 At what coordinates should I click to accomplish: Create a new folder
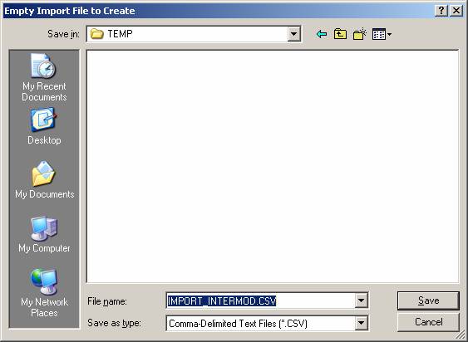point(360,34)
